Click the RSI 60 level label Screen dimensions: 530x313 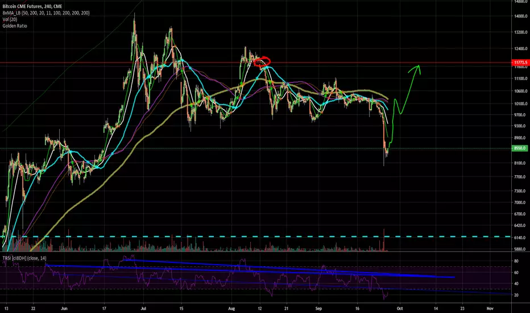516,273
